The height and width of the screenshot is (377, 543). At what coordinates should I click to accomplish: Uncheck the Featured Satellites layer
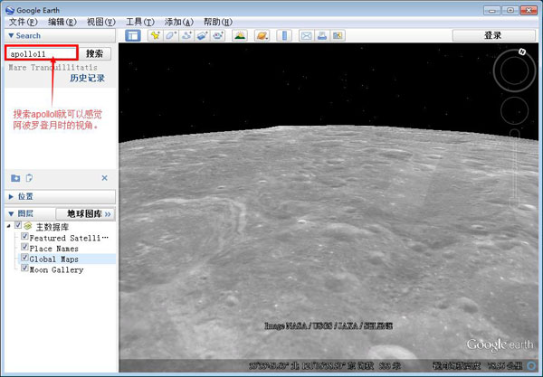[24, 237]
